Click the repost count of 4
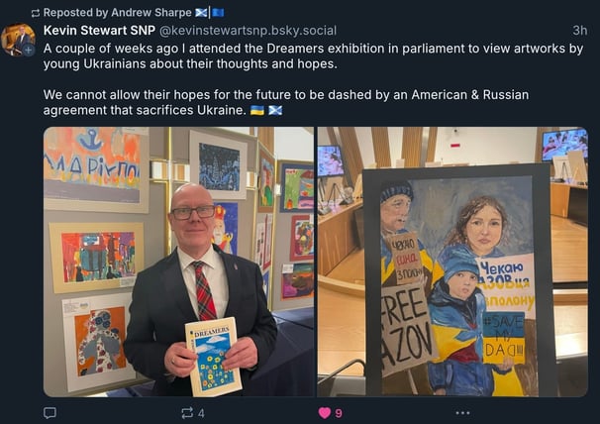 pyautogui.click(x=201, y=413)
